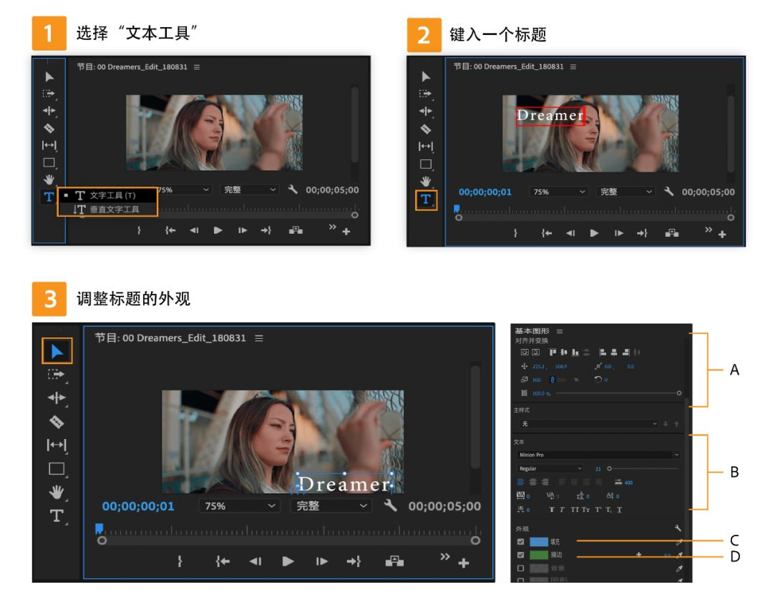
Task: Open the program monitor panel menu in step 3
Action: tap(259, 338)
